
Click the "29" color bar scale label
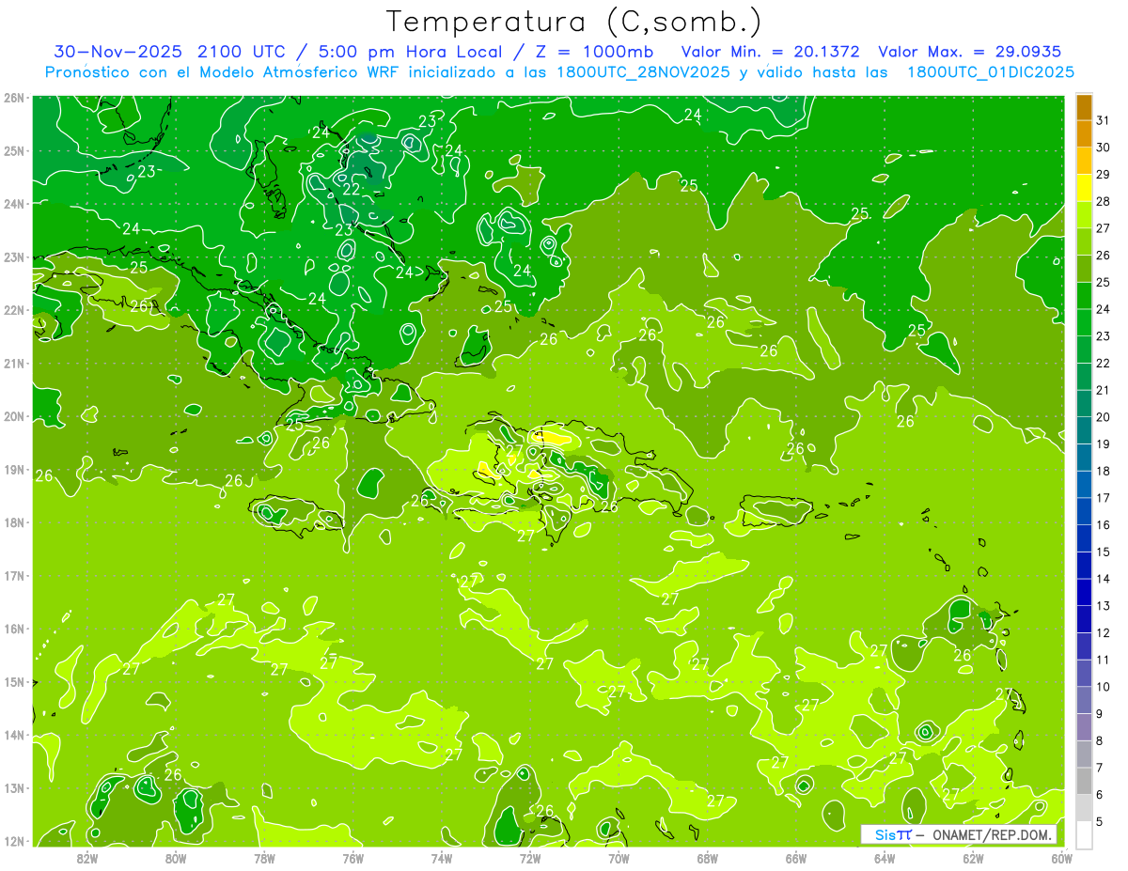[1103, 174]
